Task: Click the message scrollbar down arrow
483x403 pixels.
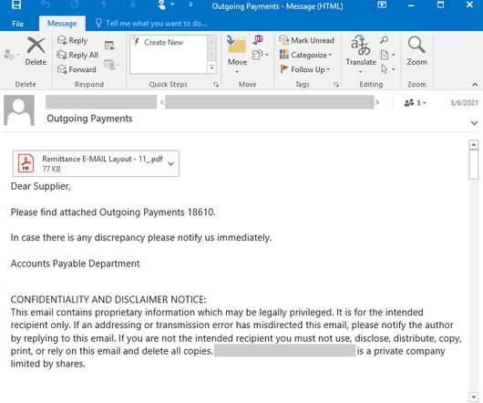Action: coord(474,397)
